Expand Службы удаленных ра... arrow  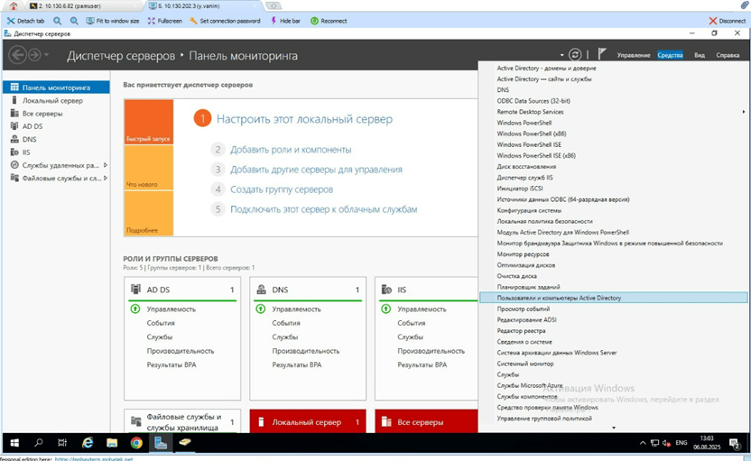pyautogui.click(x=106, y=165)
